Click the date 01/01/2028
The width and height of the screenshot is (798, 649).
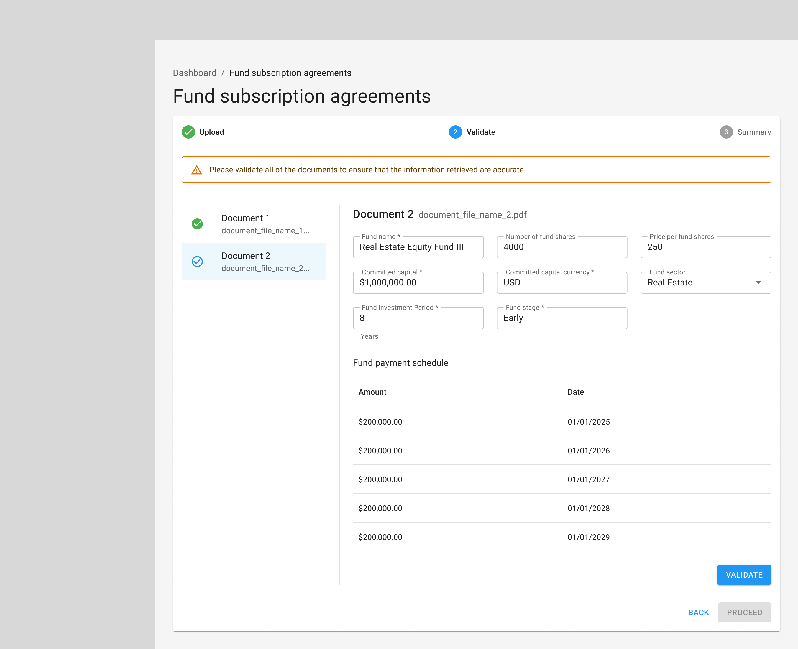point(588,508)
